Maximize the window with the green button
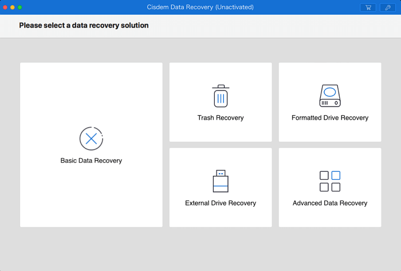 coord(20,7)
